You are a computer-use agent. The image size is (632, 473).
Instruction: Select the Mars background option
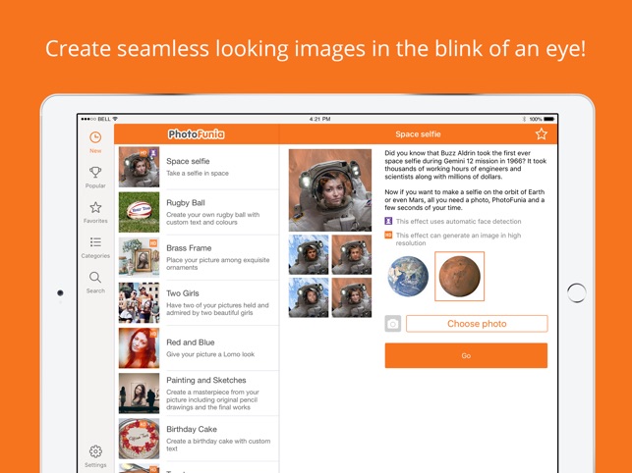pos(459,277)
